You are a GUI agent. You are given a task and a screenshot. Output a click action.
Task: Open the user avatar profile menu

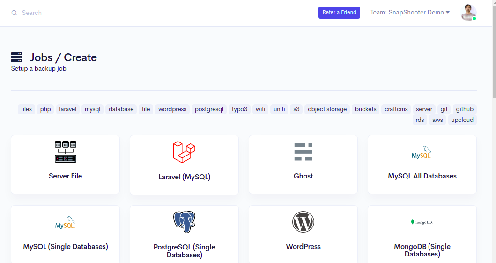tap(468, 13)
